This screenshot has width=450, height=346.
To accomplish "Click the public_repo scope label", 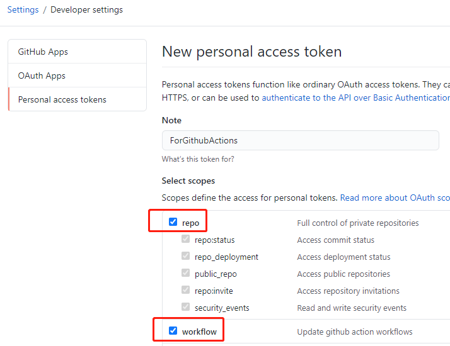I will [x=216, y=274].
